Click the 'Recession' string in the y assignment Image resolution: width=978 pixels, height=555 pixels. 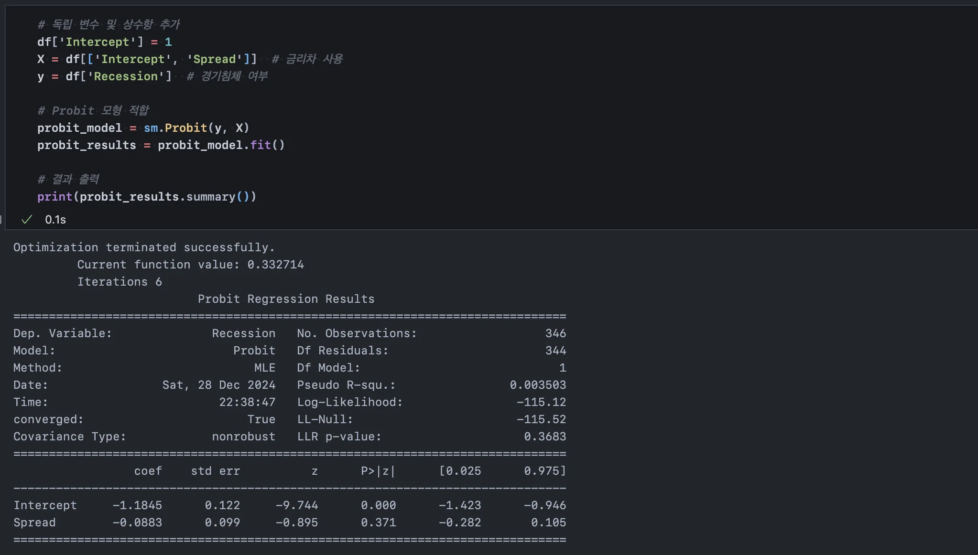(125, 76)
